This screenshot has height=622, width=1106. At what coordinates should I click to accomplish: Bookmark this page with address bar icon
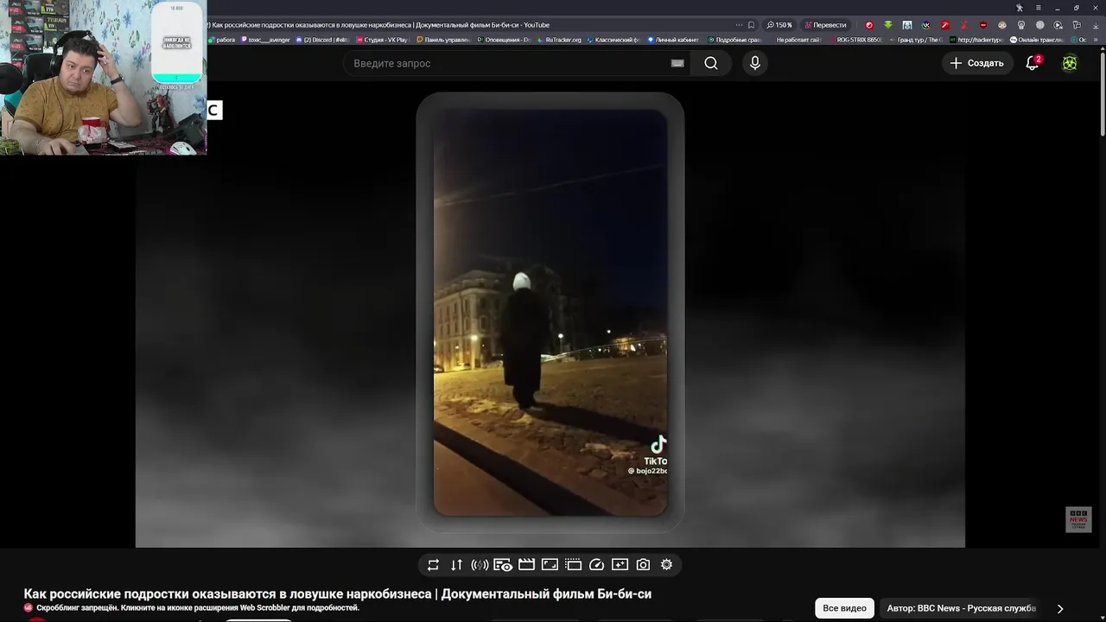(751, 25)
